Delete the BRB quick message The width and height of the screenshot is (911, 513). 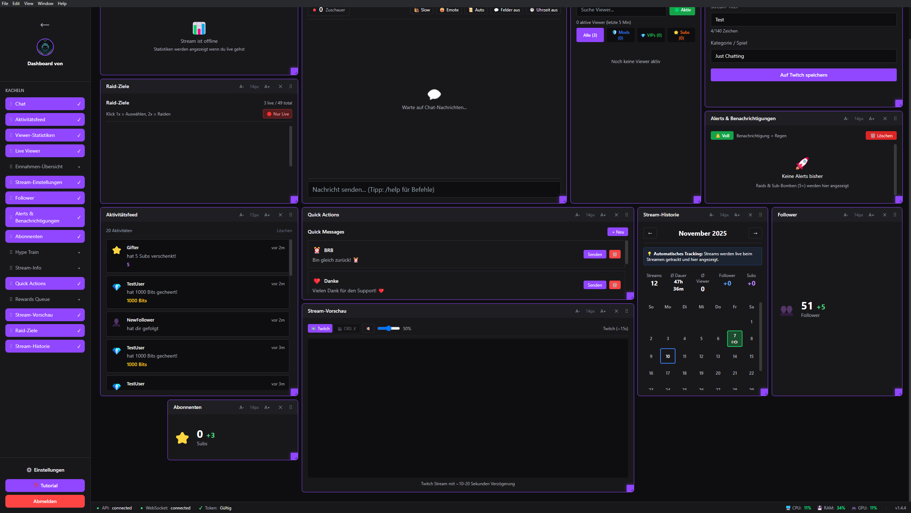click(615, 254)
